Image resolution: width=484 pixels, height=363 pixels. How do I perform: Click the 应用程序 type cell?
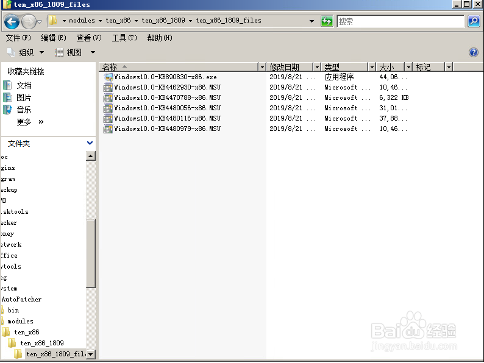(340, 77)
